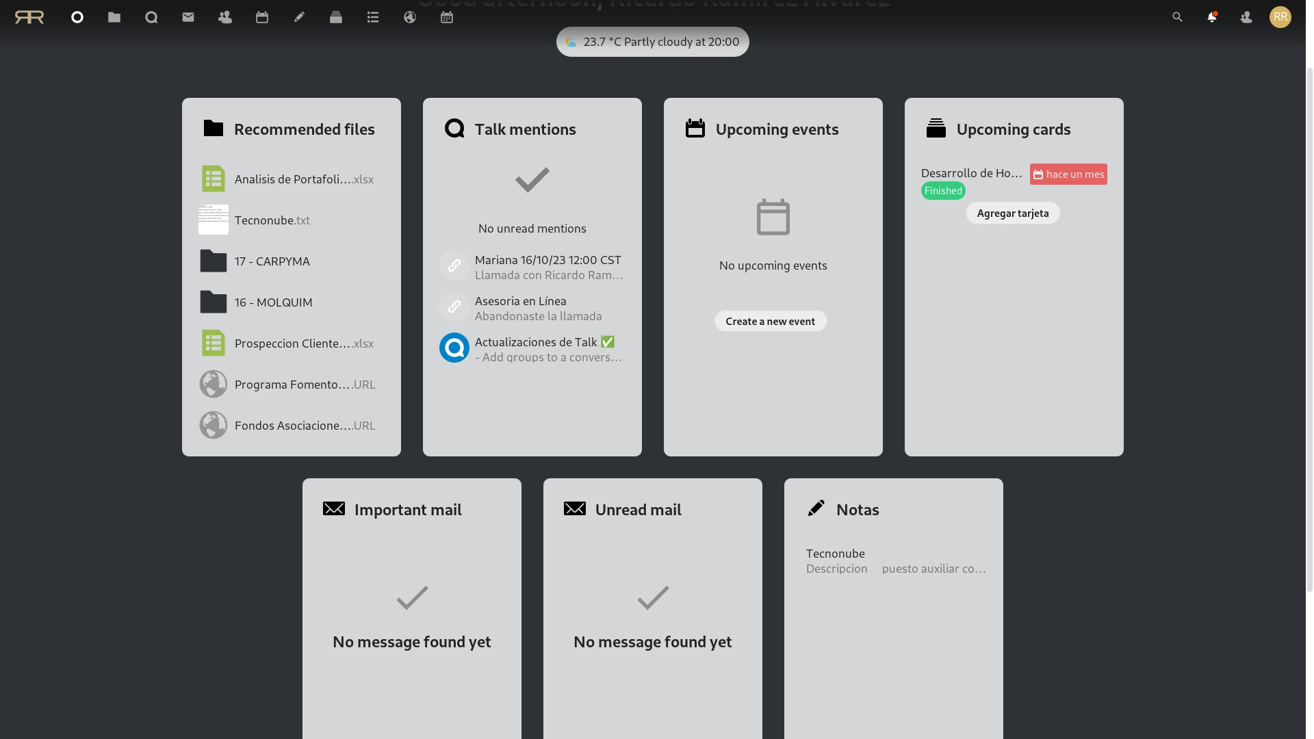Open 17 - CARPYMA folder
Screen dimensions: 1314x739
coord(272,261)
